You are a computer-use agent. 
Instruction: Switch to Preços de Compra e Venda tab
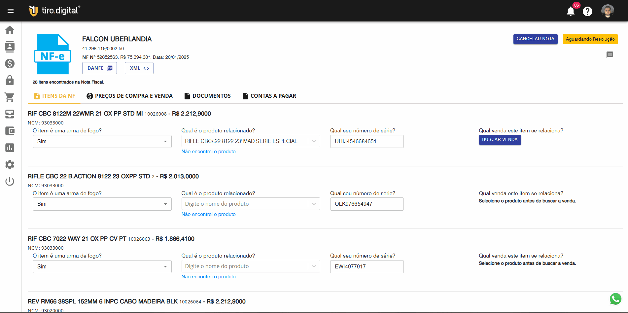point(129,96)
